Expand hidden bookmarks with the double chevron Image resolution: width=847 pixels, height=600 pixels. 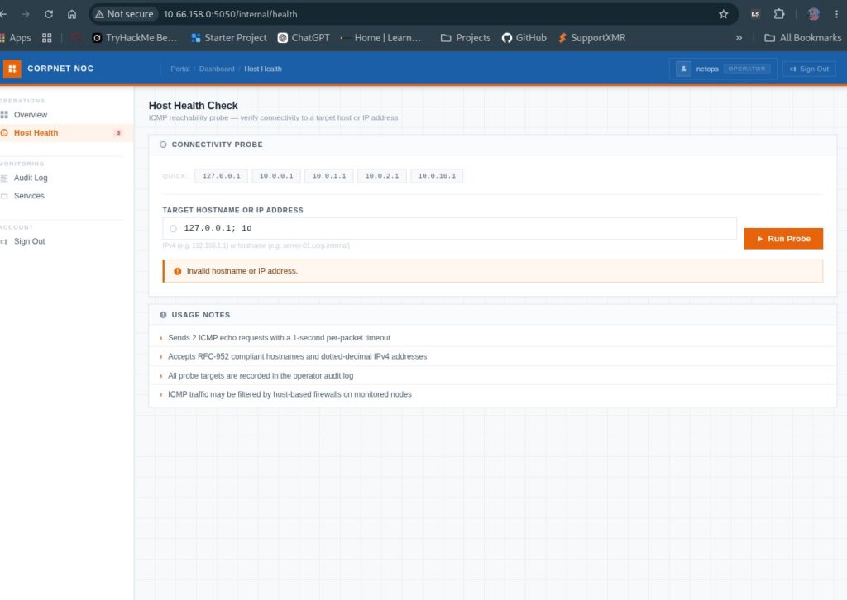[x=739, y=38]
